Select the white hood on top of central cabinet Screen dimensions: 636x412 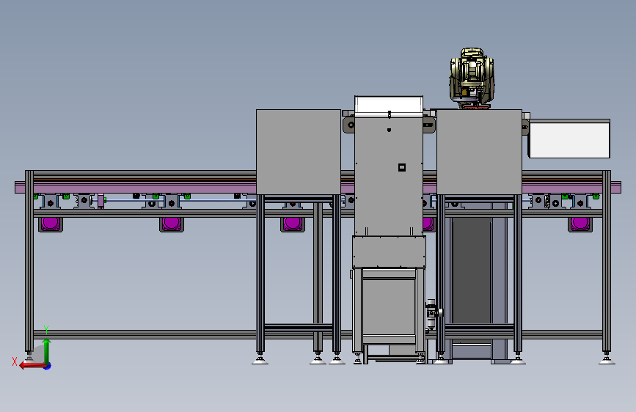pyautogui.click(x=389, y=106)
